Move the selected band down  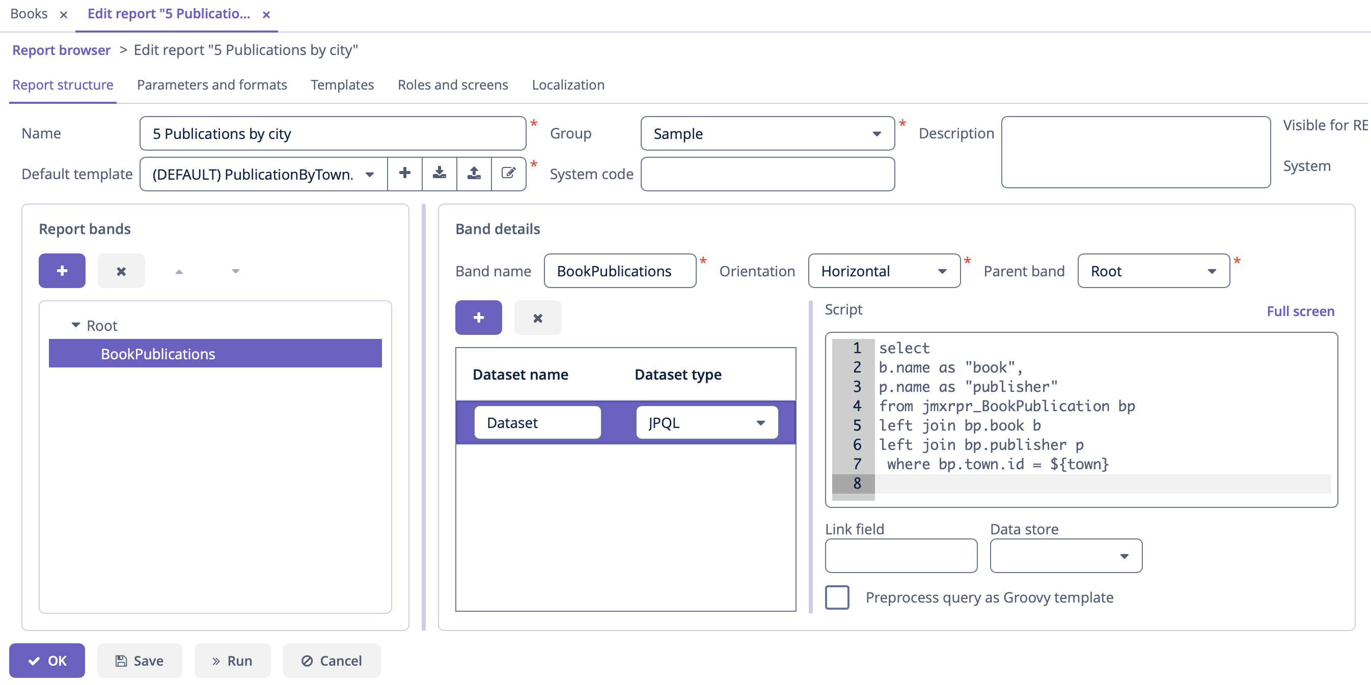tap(235, 271)
